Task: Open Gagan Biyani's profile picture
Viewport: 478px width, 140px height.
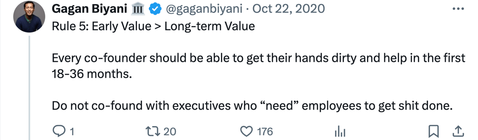Action: pyautogui.click(x=29, y=18)
